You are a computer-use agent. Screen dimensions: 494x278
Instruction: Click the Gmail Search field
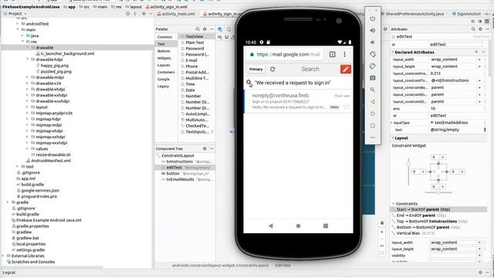tap(310, 69)
